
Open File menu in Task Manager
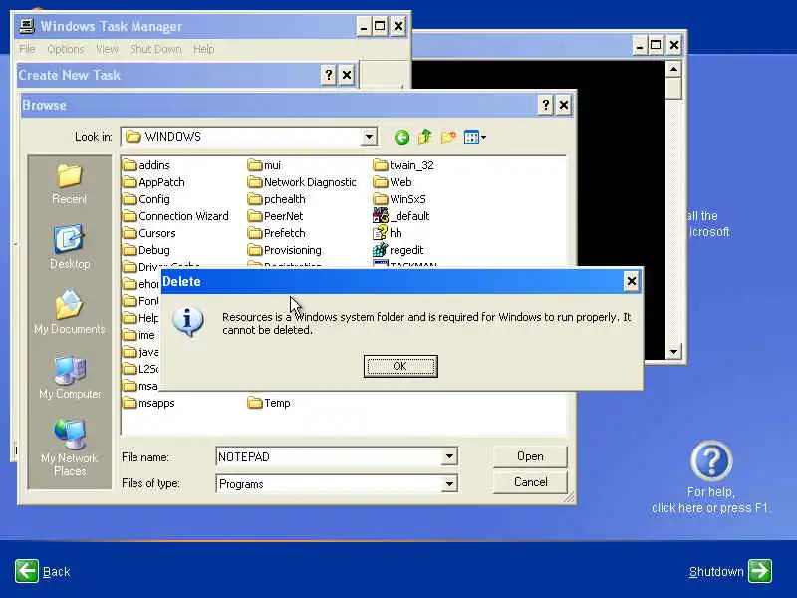click(x=28, y=49)
